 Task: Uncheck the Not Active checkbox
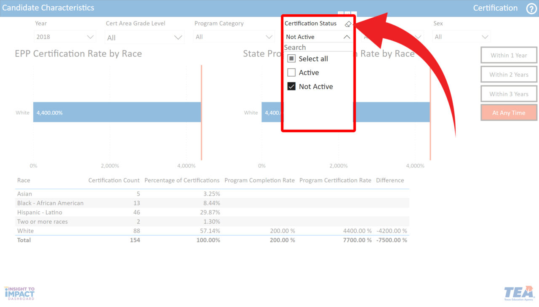coord(291,87)
